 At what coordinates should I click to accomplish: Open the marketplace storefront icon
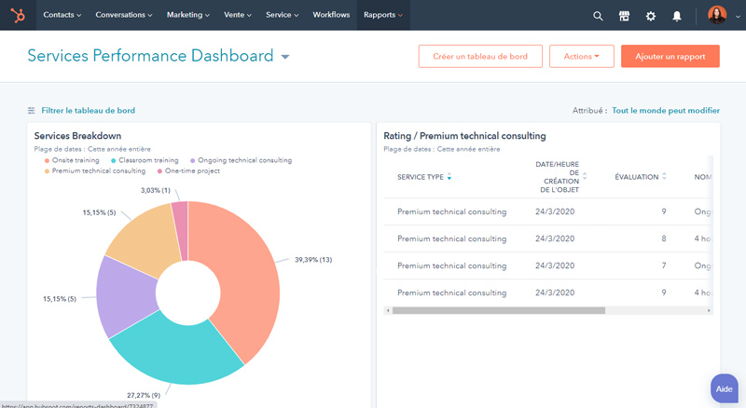(624, 16)
